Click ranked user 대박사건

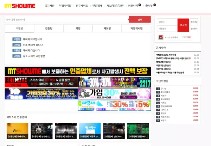click(x=165, y=110)
